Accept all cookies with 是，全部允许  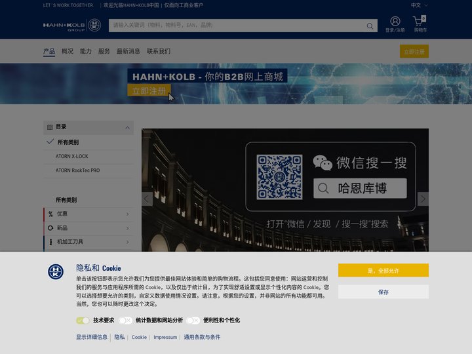[383, 270]
